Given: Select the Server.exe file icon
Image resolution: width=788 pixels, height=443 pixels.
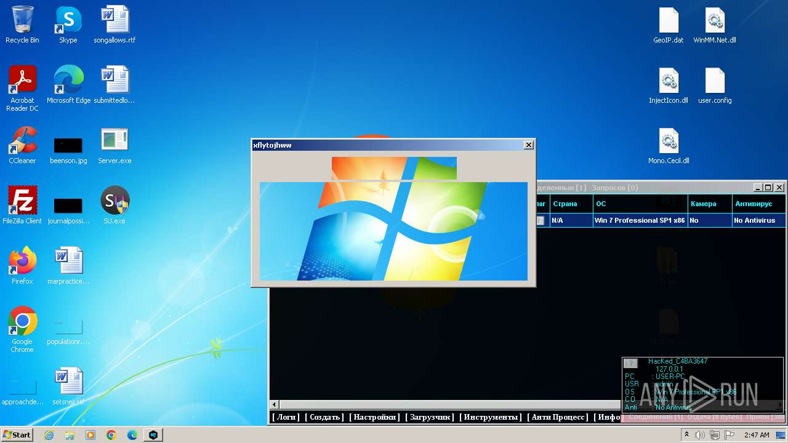Looking at the screenshot, I should (115, 145).
